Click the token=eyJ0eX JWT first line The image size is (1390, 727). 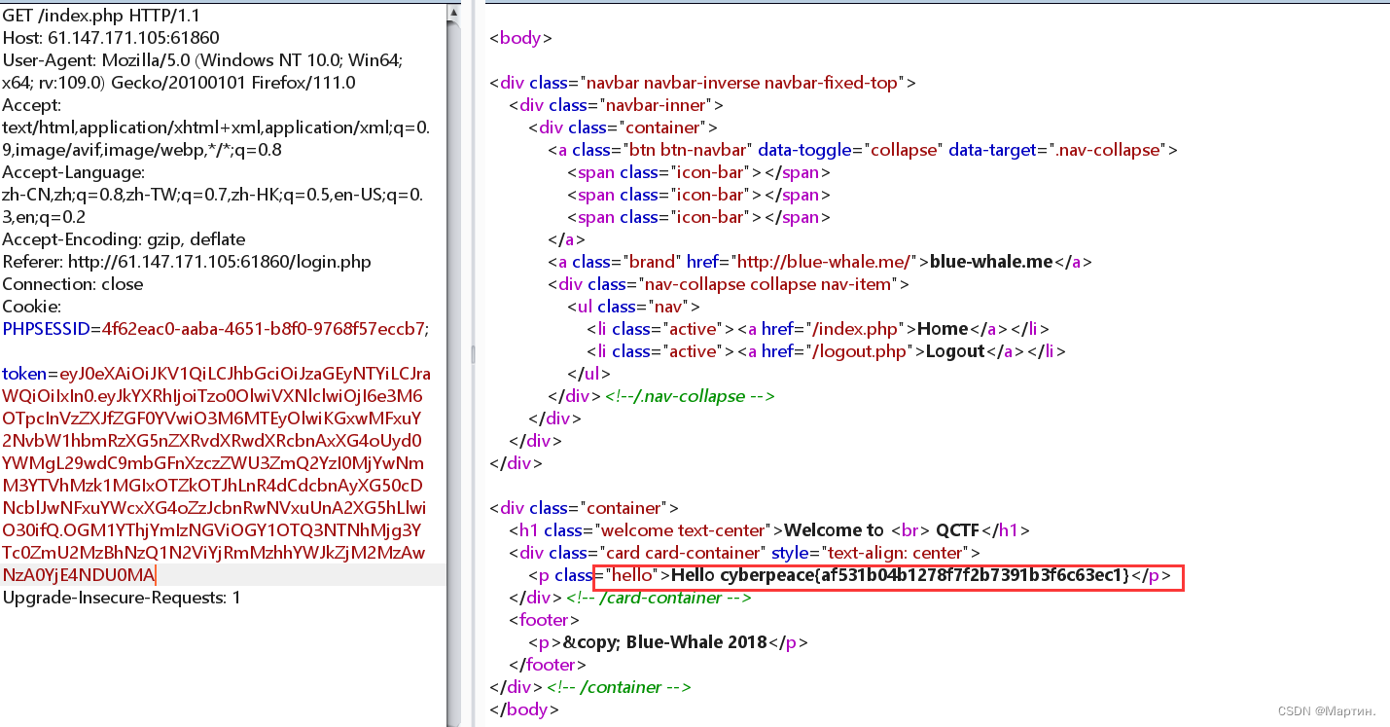(x=217, y=374)
